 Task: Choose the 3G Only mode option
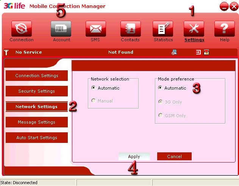160,102
